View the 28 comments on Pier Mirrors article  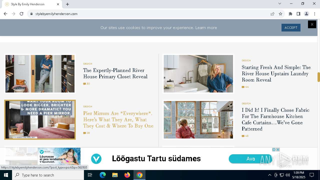(x=86, y=133)
